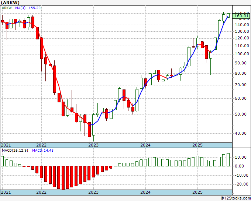The width and height of the screenshot is (251, 201).
Task: Click the green ARKW legend label
Action: pyautogui.click(x=7, y=8)
